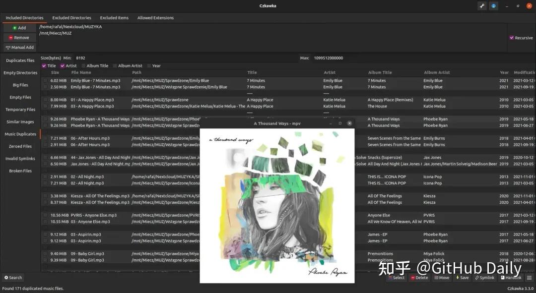This screenshot has height=293, width=536.
Task: Maximize the mpv player window
Action: (340, 123)
